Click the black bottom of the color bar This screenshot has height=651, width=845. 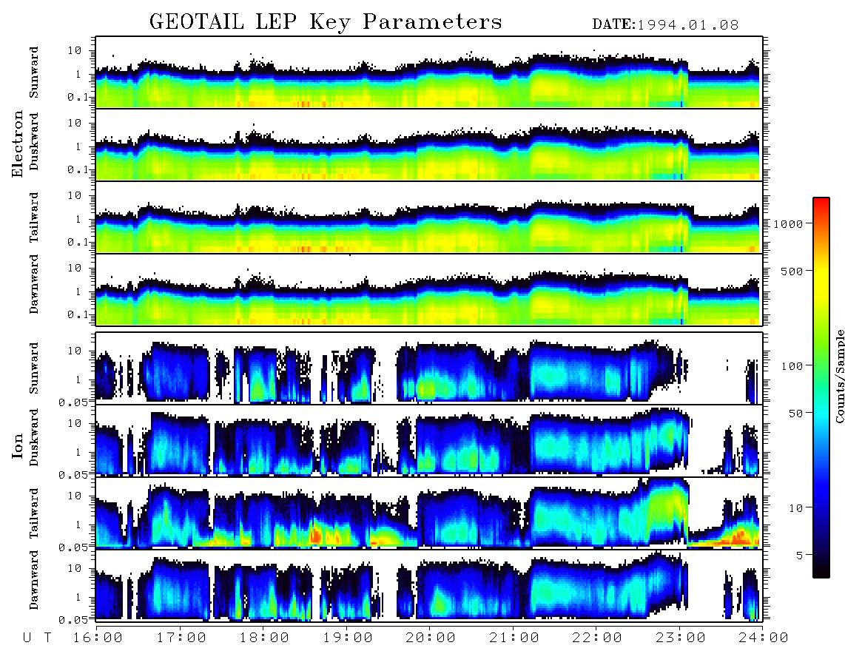[x=821, y=570]
